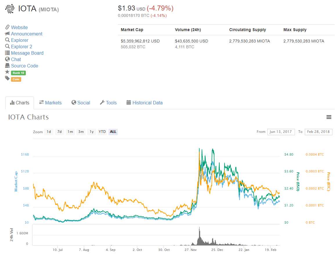
Task: Enable the 7d chart zoom
Action: coord(59,132)
